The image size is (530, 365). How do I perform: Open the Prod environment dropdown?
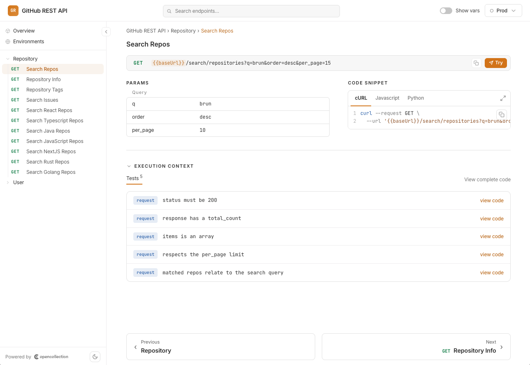click(x=503, y=11)
